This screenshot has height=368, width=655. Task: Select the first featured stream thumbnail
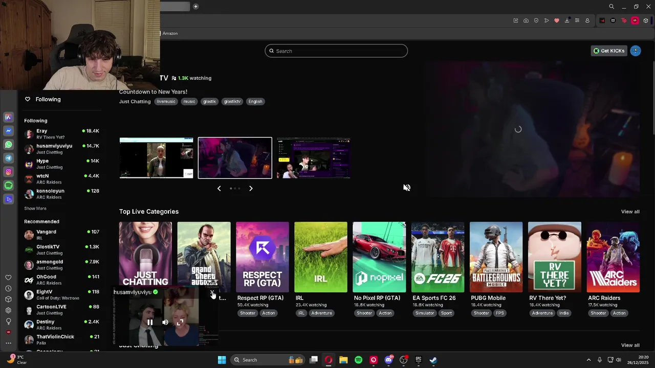156,158
